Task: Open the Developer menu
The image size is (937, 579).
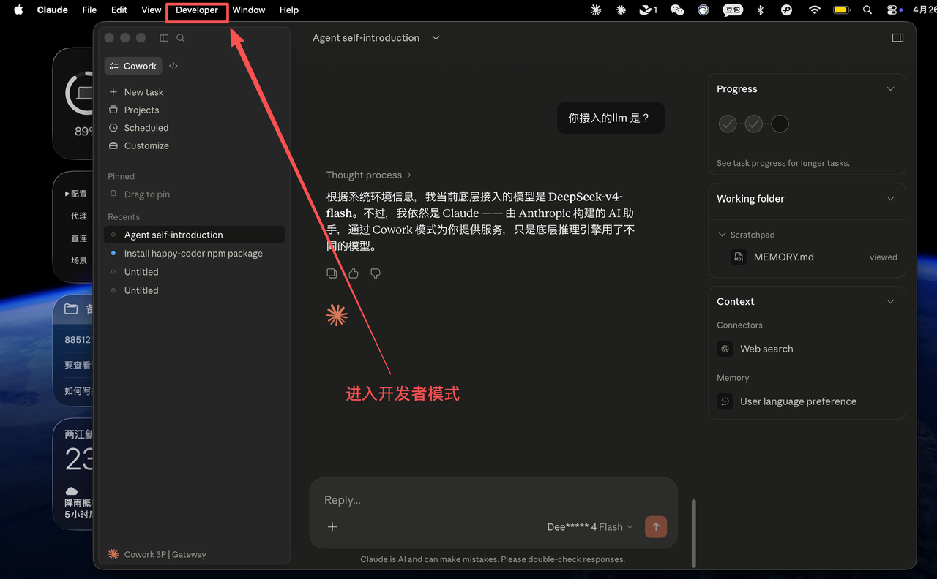Action: click(x=197, y=10)
